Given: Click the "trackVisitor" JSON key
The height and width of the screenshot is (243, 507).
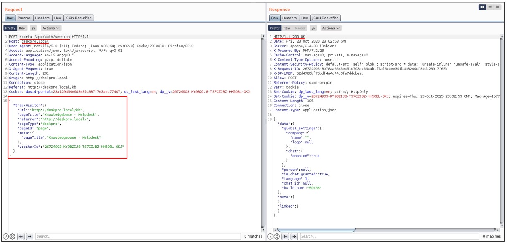Looking at the screenshot, I should pyautogui.click(x=28, y=105).
